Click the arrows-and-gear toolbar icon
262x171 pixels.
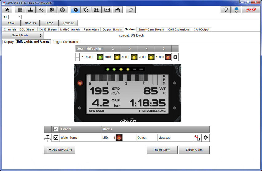[41, 10]
